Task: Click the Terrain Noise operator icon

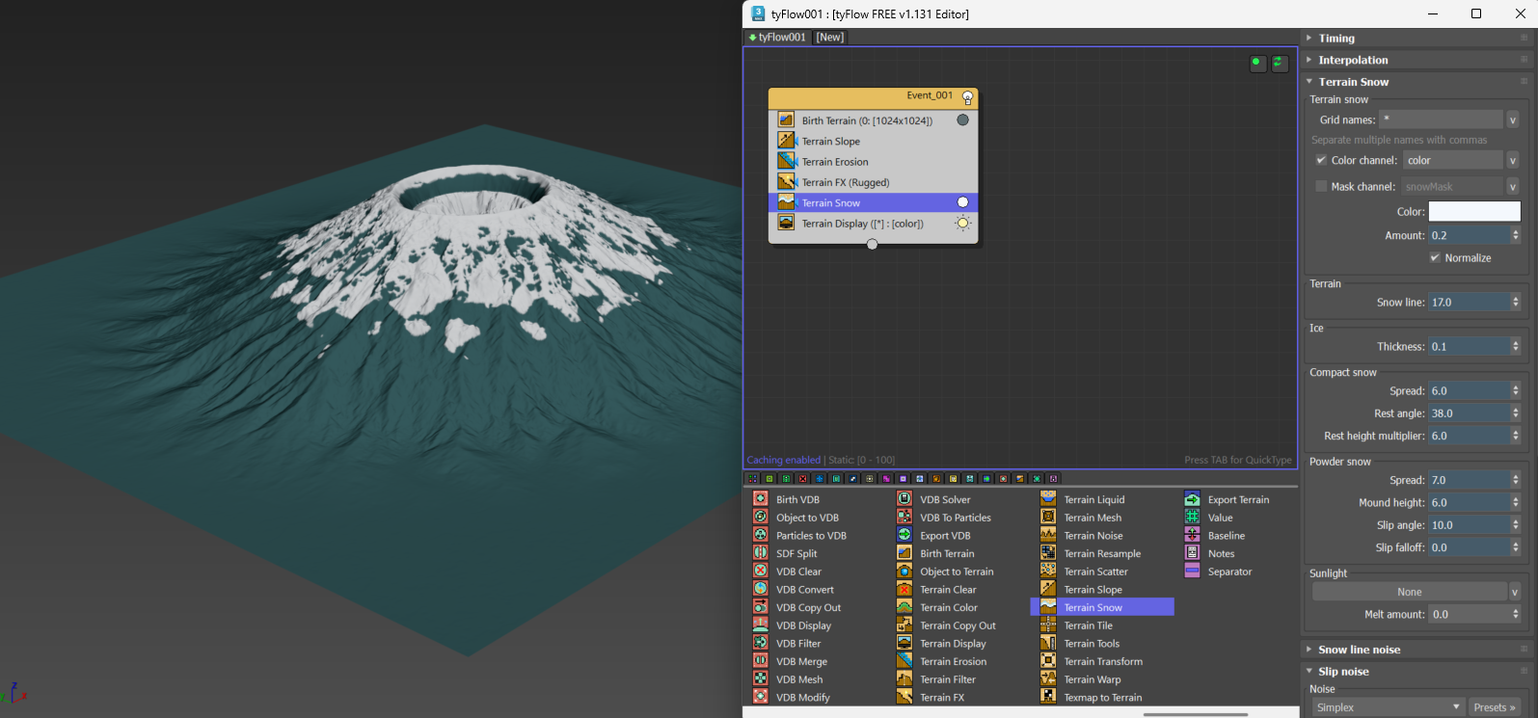Action: click(x=1048, y=536)
